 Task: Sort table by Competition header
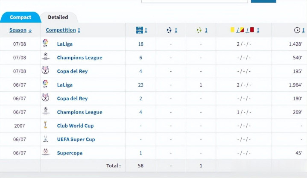click(x=63, y=30)
